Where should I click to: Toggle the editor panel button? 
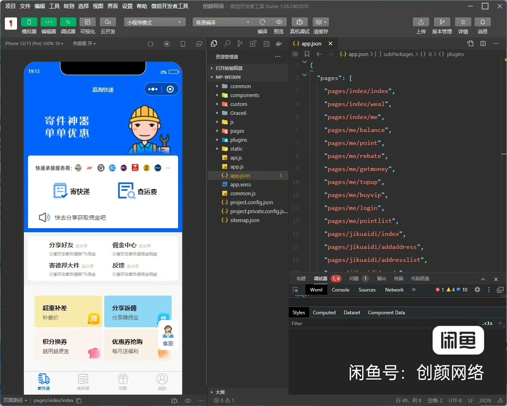pyautogui.click(x=49, y=22)
